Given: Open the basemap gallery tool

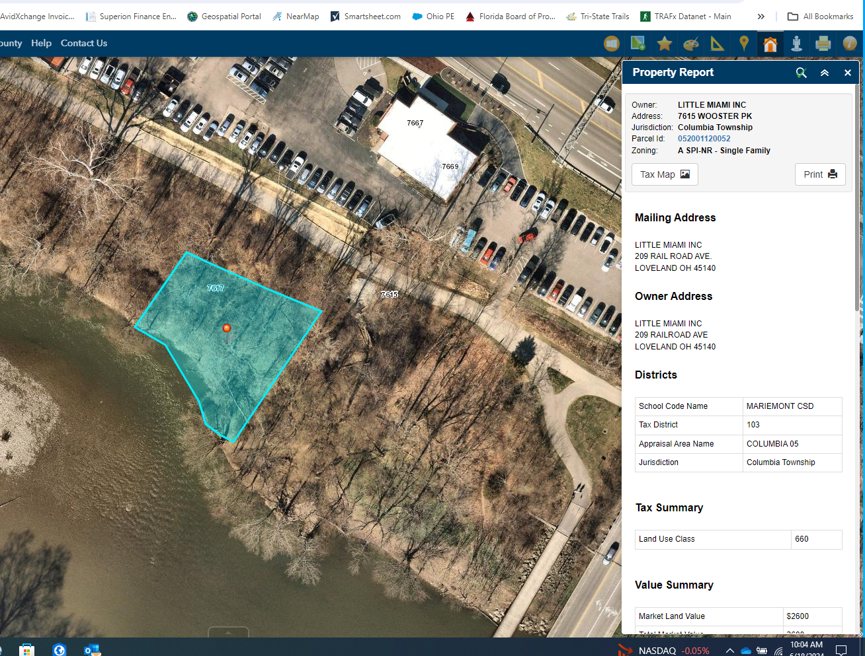Looking at the screenshot, I should pos(612,44).
